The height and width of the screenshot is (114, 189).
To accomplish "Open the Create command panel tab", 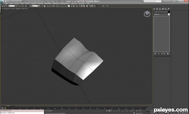I will click(154, 9).
